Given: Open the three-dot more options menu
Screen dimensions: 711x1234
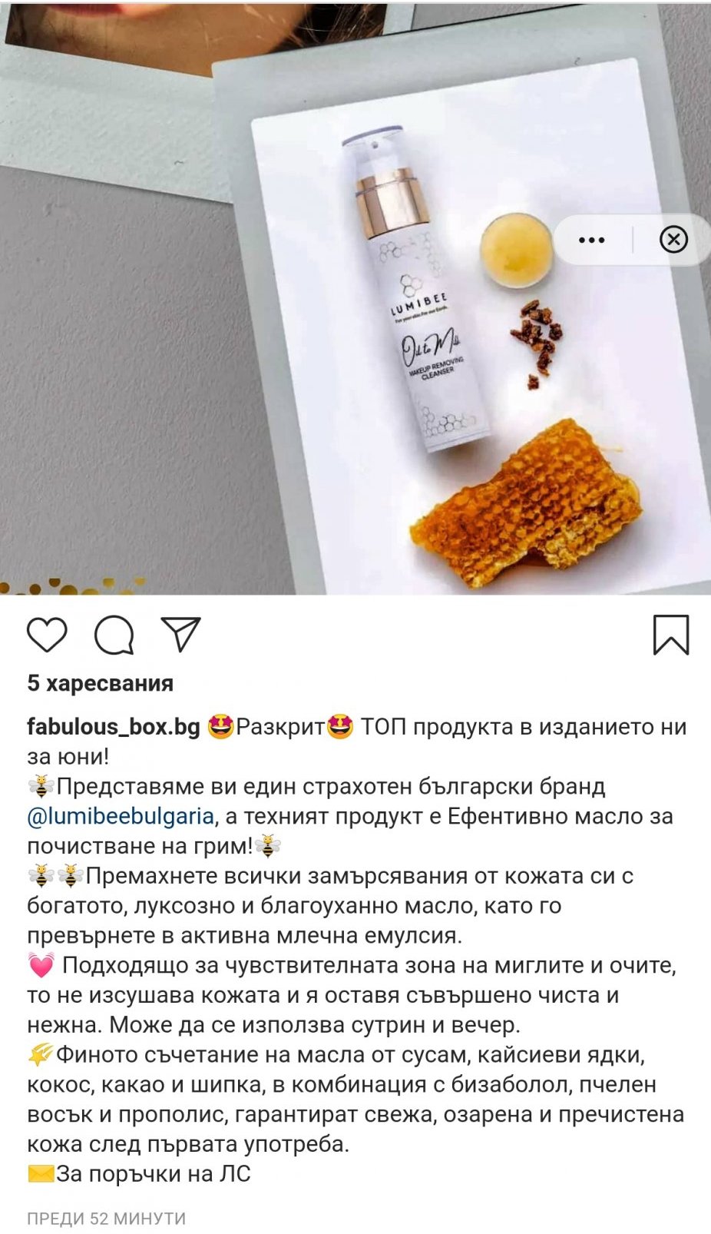Looking at the screenshot, I should pos(591,240).
